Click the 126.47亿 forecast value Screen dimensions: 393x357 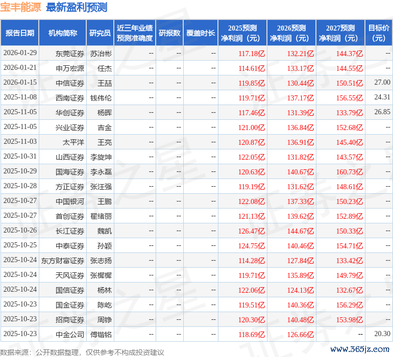252,231
